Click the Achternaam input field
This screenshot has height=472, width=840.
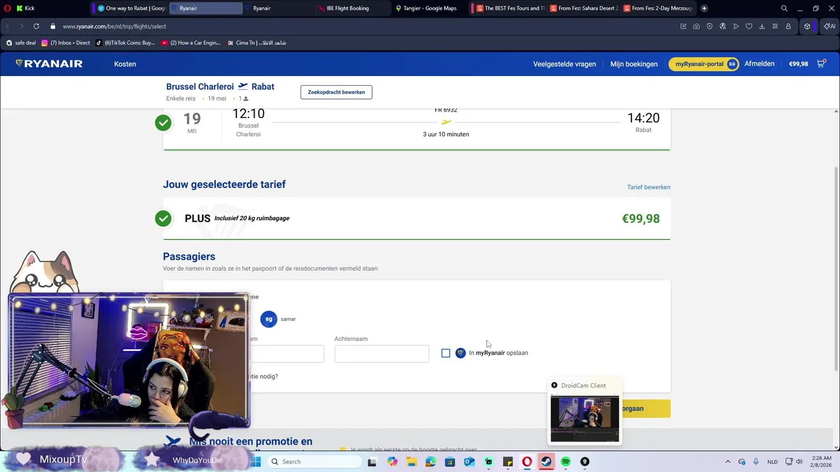point(381,354)
